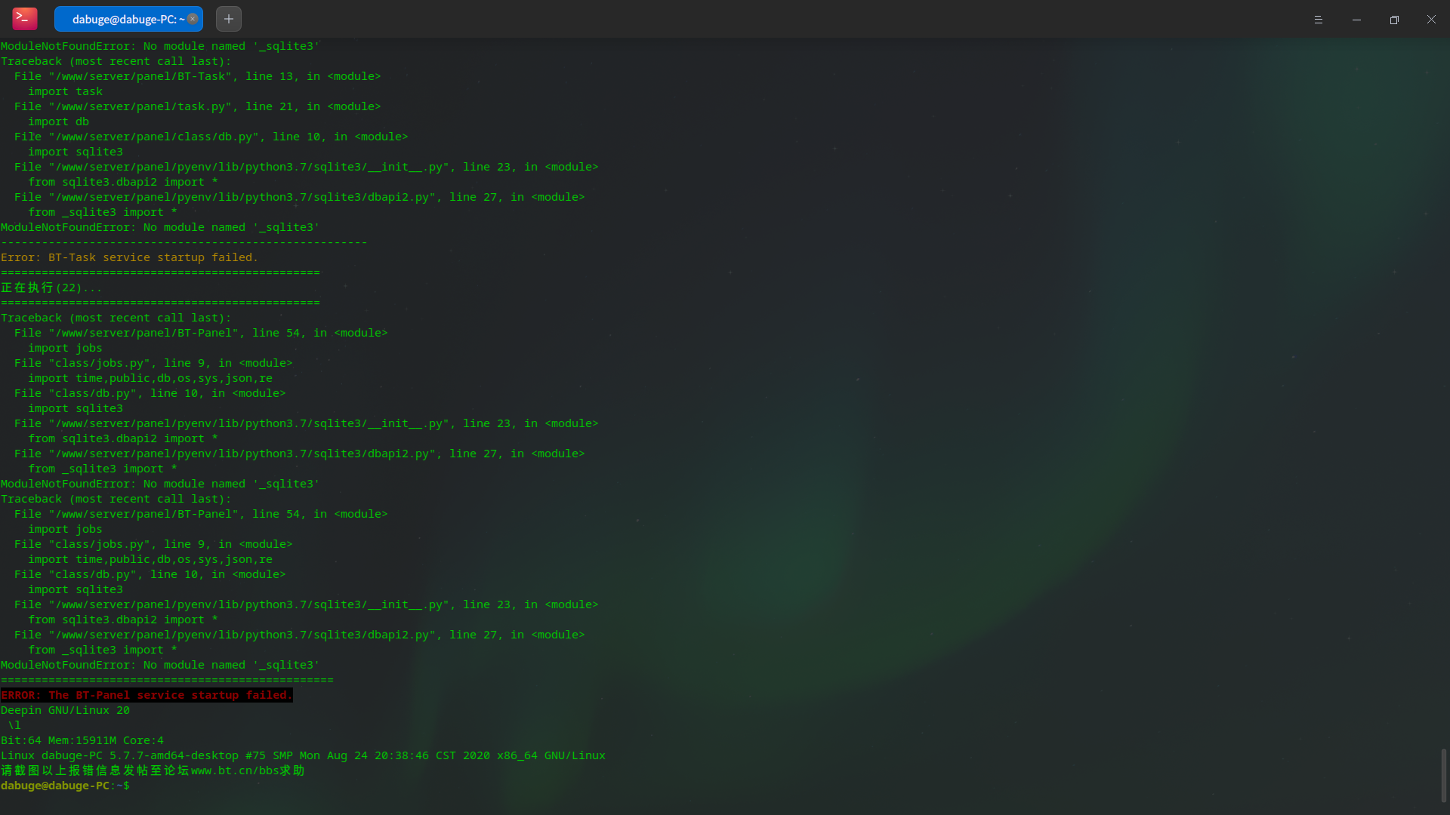The width and height of the screenshot is (1450, 815).
Task: Click the terminal input field prompt
Action: [131, 785]
